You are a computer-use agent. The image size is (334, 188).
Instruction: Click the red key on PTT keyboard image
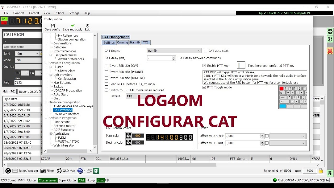click(281, 89)
